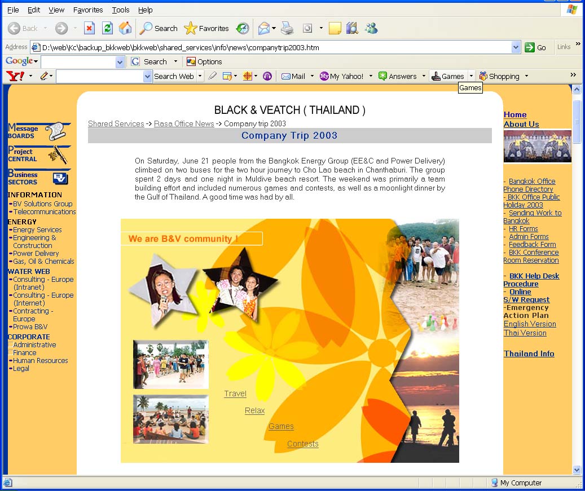Image resolution: width=585 pixels, height=491 pixels.
Task: Open the Yahoo search box dropdown
Action: point(147,77)
